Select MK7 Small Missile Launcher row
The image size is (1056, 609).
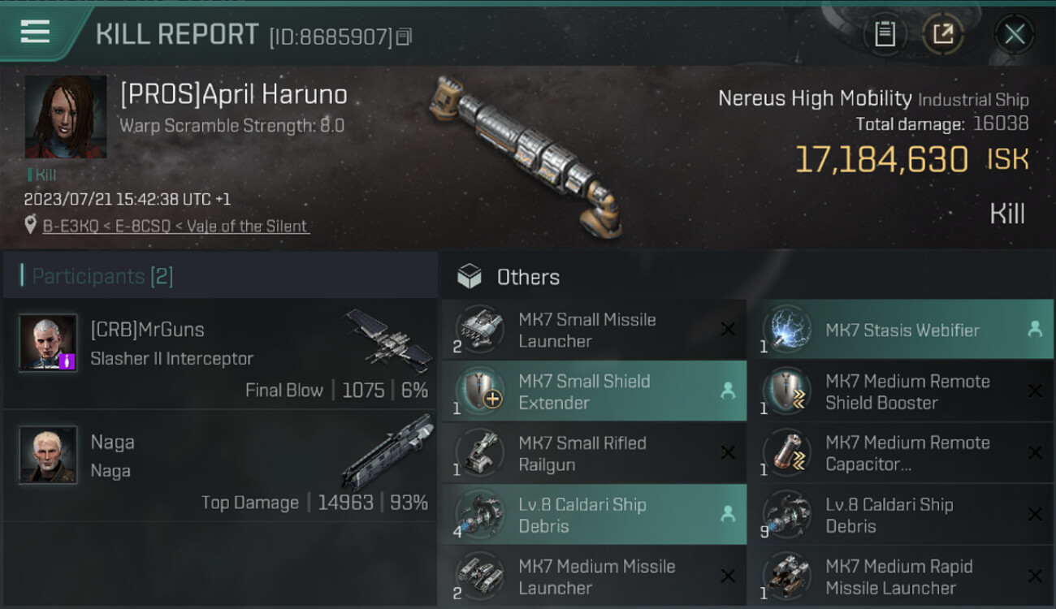click(593, 330)
